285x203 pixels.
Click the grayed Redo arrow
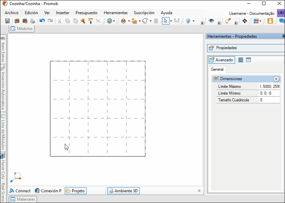pos(50,21)
